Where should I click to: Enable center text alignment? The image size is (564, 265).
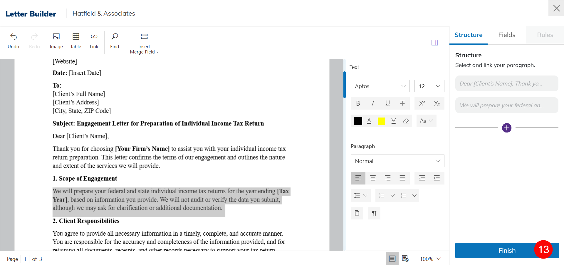[x=373, y=178]
